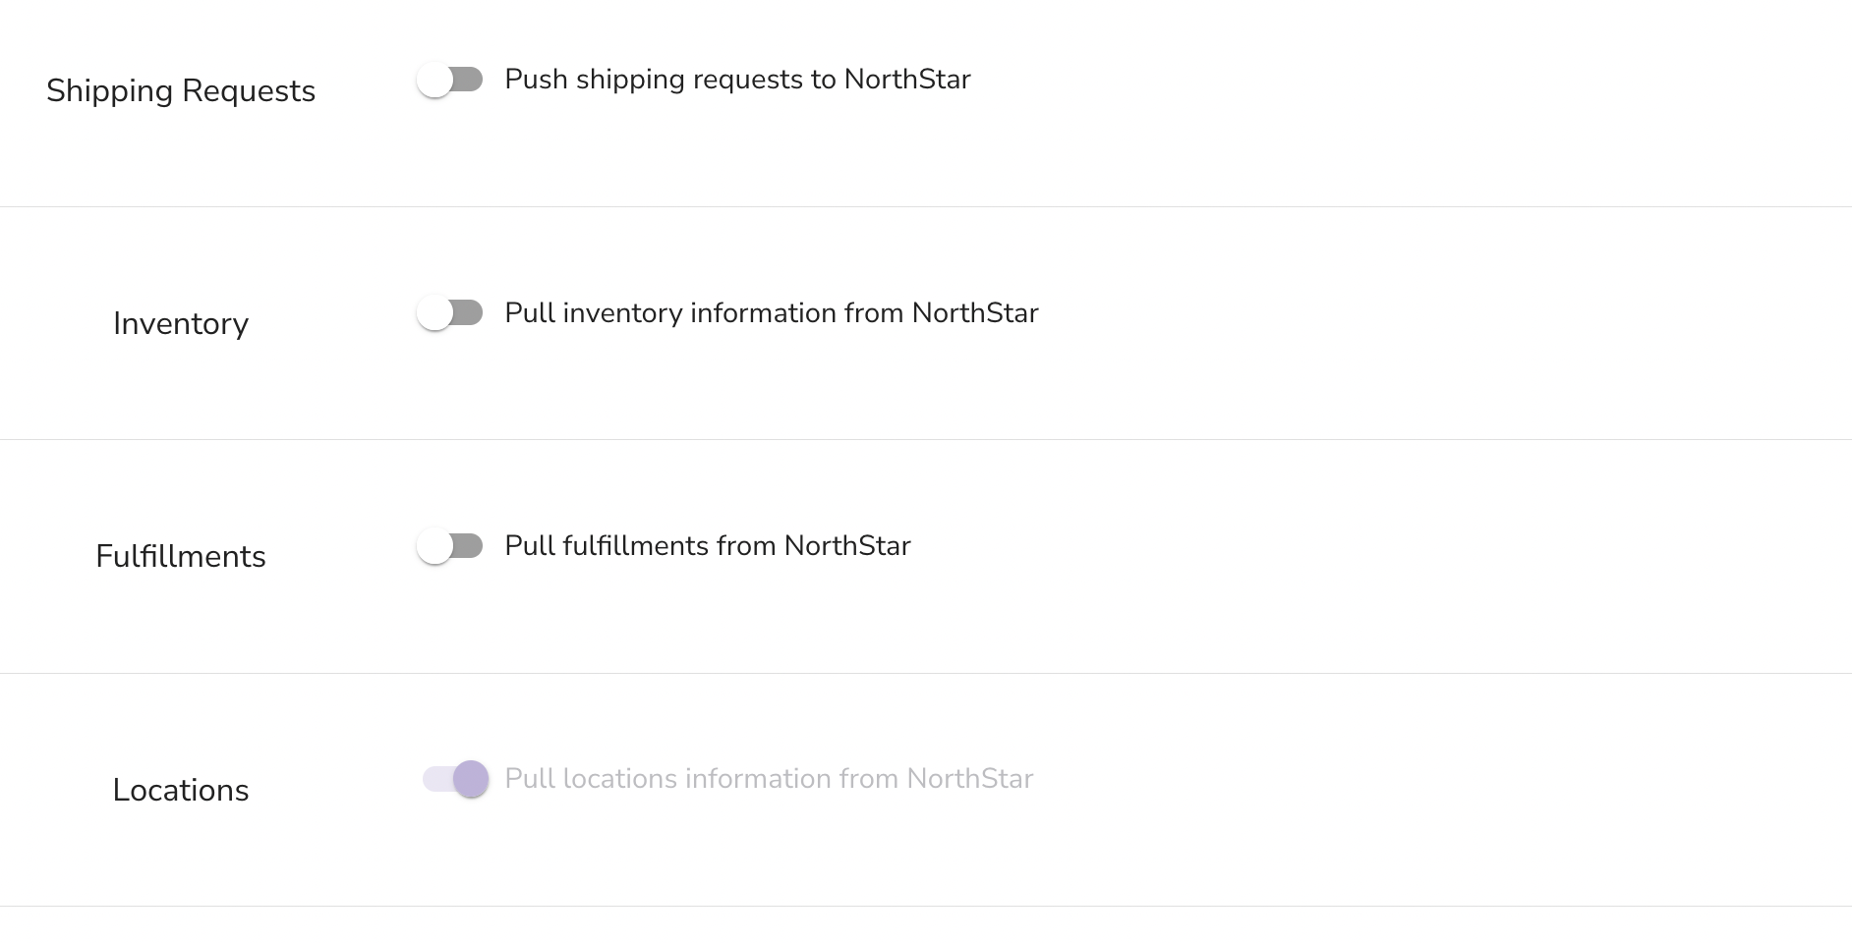Click grey track of Inventory toggle
Screen dimensions: 1852x943
(x=470, y=313)
